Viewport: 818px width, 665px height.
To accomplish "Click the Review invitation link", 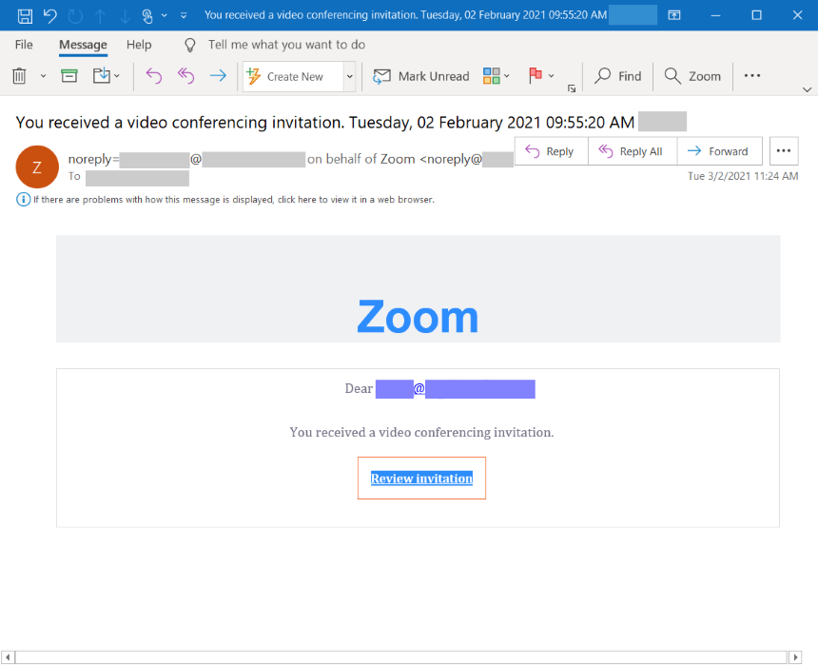I will click(421, 479).
